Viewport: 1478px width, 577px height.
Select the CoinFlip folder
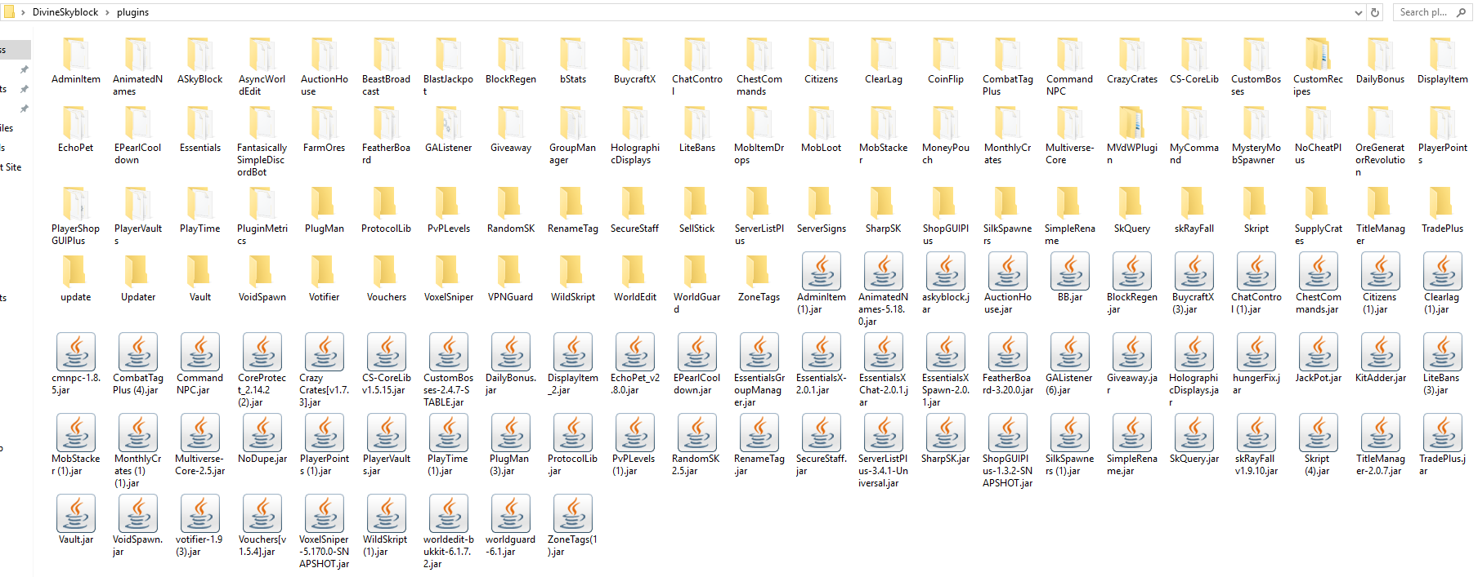click(946, 60)
